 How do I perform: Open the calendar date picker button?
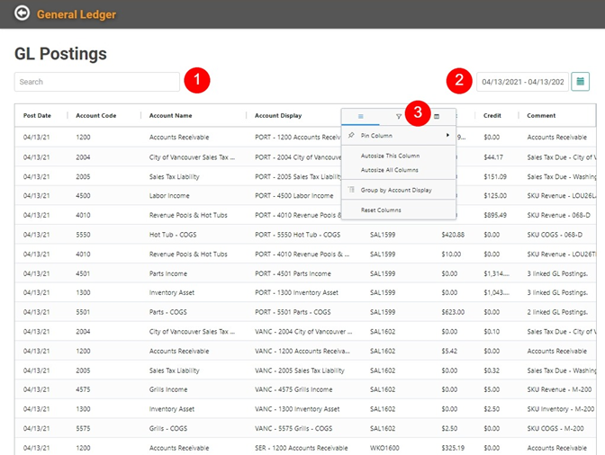click(581, 82)
